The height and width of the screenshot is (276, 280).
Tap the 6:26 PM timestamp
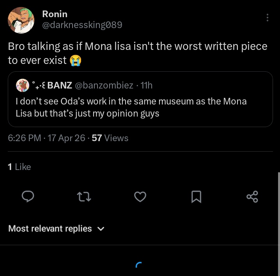pos(24,138)
